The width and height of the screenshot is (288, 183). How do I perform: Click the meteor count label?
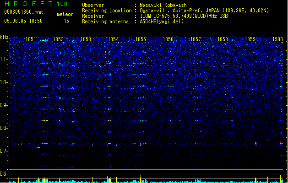tap(65, 14)
